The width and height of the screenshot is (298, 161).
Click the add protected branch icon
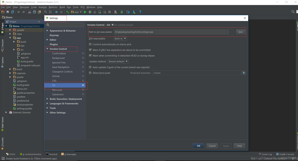click(243, 73)
